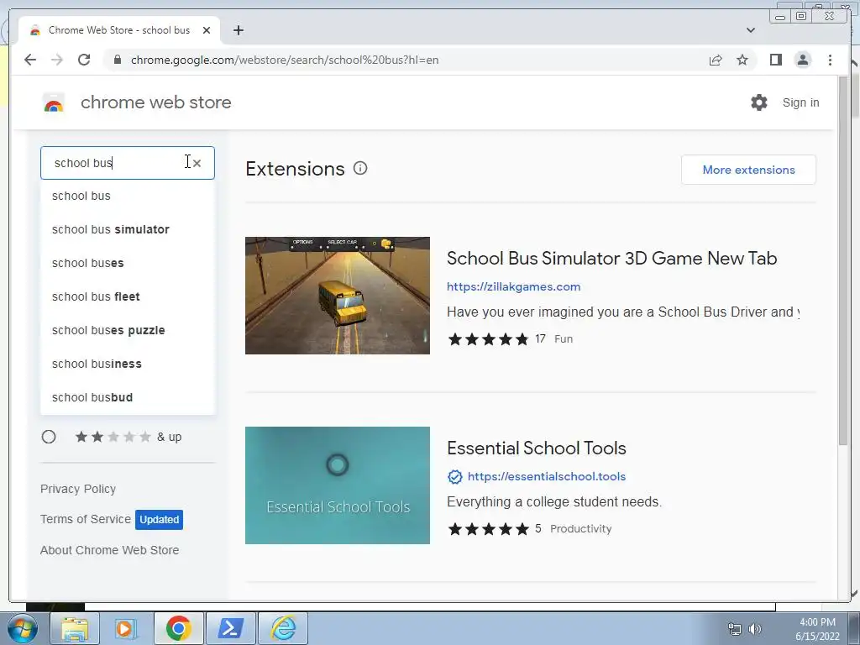This screenshot has height=645, width=860.
Task: Click the More extensions button
Action: point(748,170)
